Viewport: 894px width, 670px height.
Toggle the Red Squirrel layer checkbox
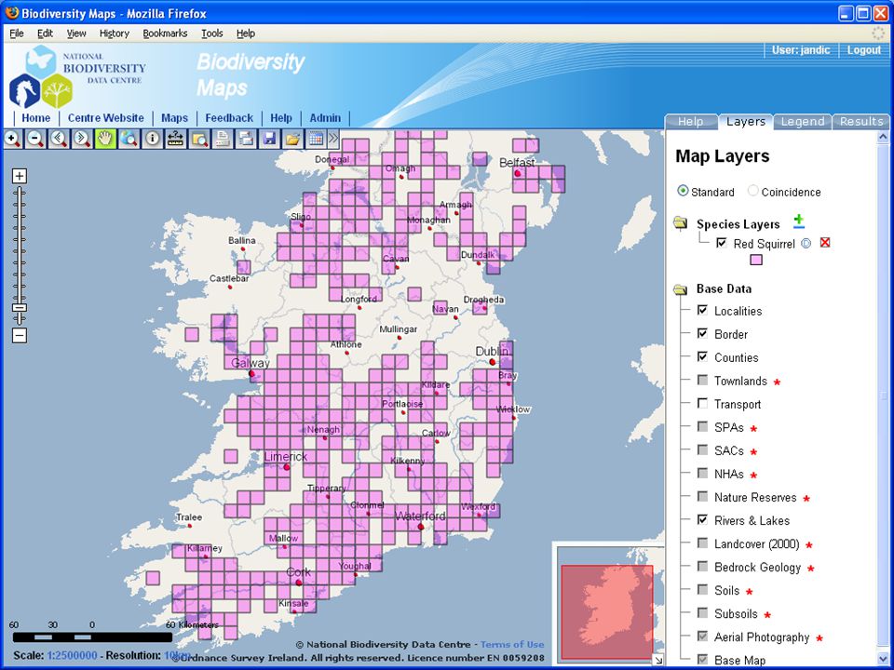pyautogui.click(x=721, y=243)
